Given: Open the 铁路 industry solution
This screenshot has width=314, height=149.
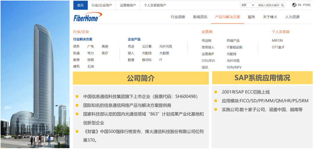Looking at the screenshot, I should pyautogui.click(x=90, y=60).
